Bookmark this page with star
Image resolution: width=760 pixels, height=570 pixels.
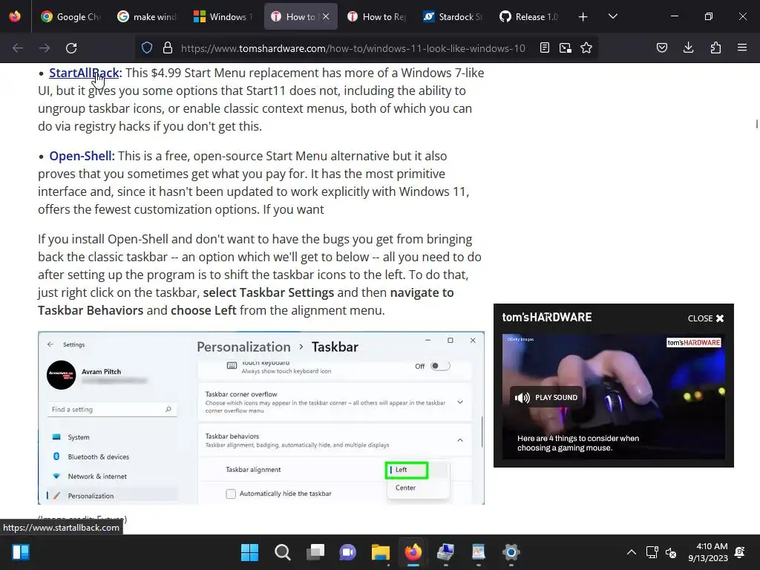point(586,48)
